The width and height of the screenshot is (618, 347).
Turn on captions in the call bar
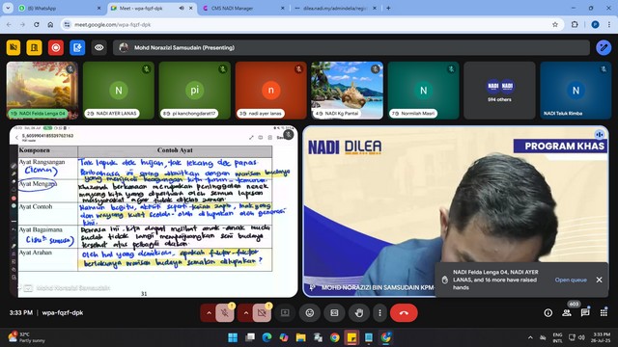(334, 313)
